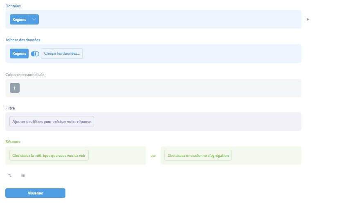Click the sort arrows icon
The height and width of the screenshot is (210, 339).
click(x=10, y=175)
